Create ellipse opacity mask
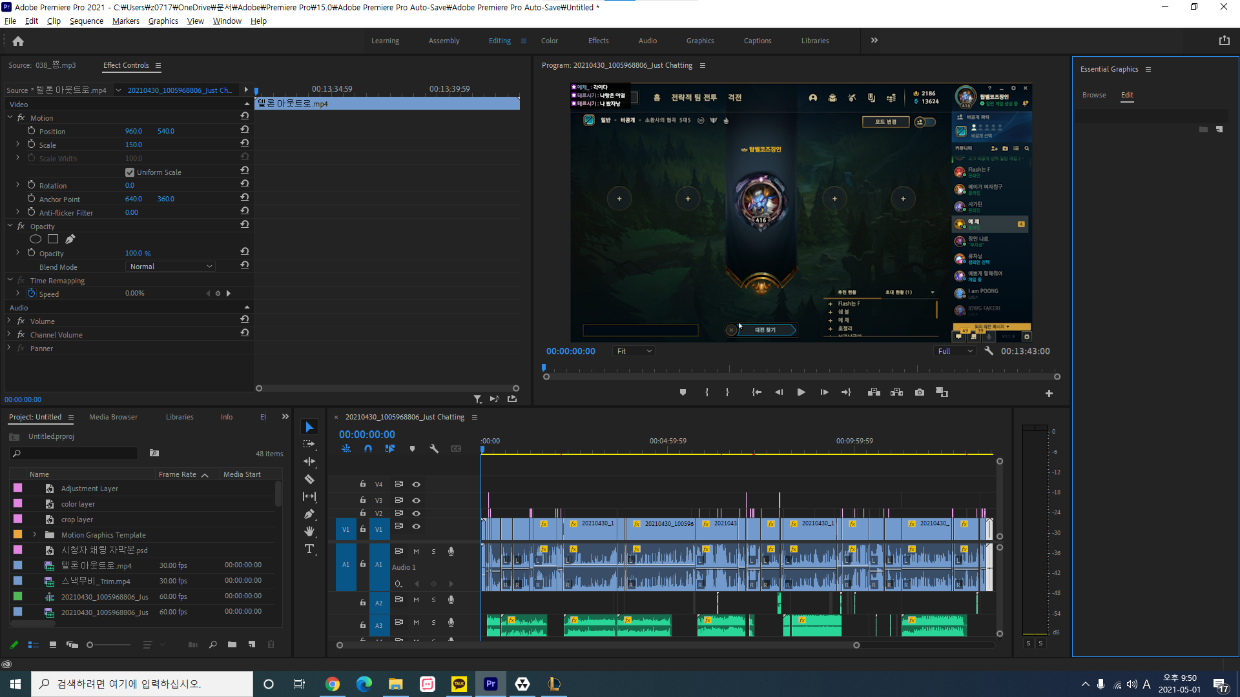1240x697 pixels. 36,239
